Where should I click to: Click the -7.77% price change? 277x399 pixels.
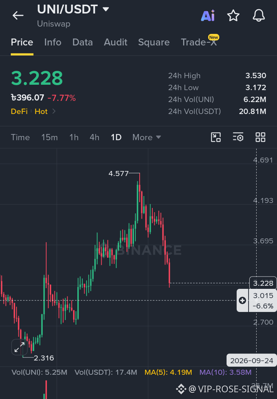coord(62,98)
